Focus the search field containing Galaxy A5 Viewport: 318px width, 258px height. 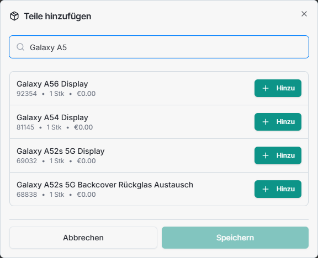[159, 47]
